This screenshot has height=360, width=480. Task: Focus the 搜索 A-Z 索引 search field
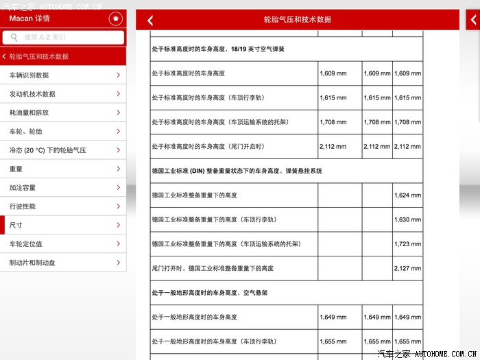point(69,38)
